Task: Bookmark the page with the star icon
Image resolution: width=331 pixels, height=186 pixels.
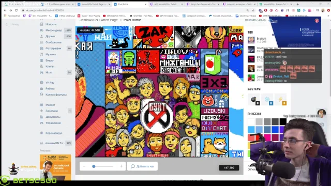Action: [x=253, y=10]
